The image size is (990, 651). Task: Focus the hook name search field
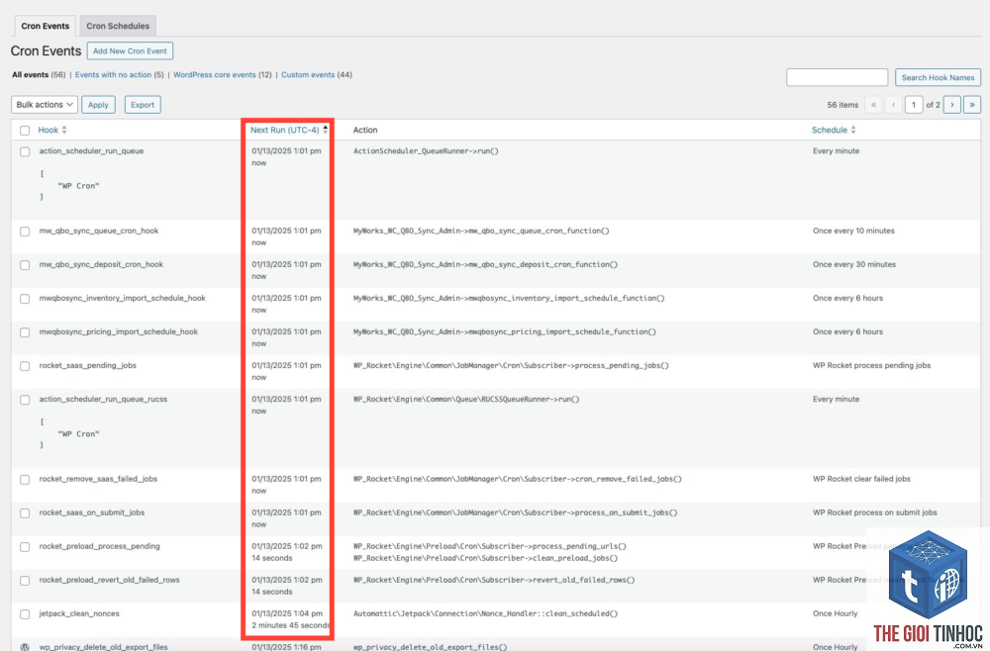pyautogui.click(x=837, y=77)
